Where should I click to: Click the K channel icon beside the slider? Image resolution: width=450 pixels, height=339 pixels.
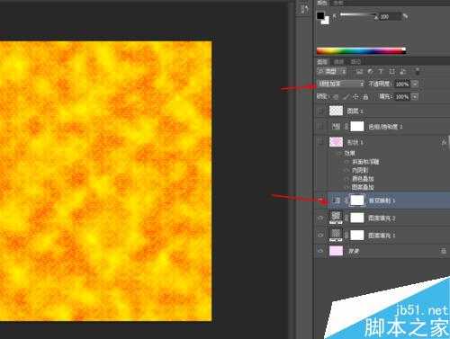(335, 16)
